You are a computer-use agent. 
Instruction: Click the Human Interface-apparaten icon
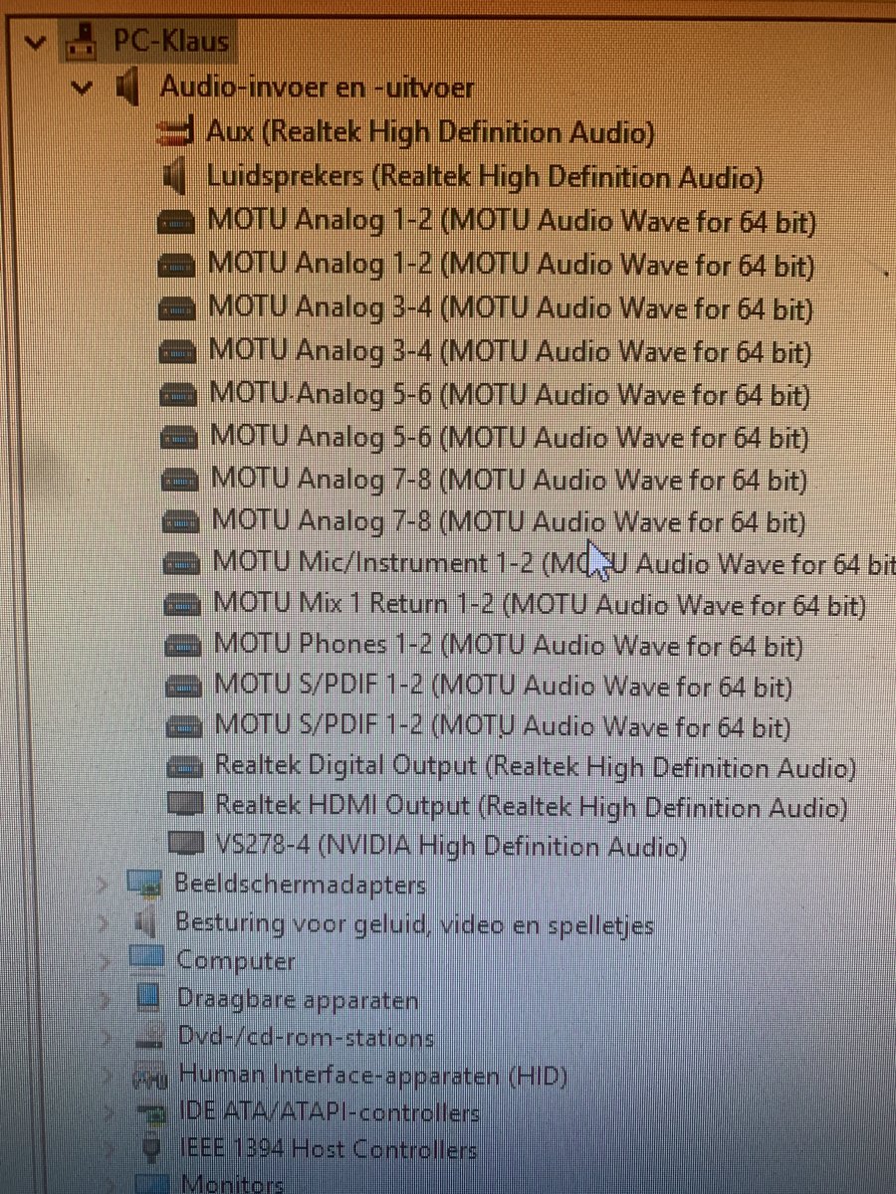150,1077
